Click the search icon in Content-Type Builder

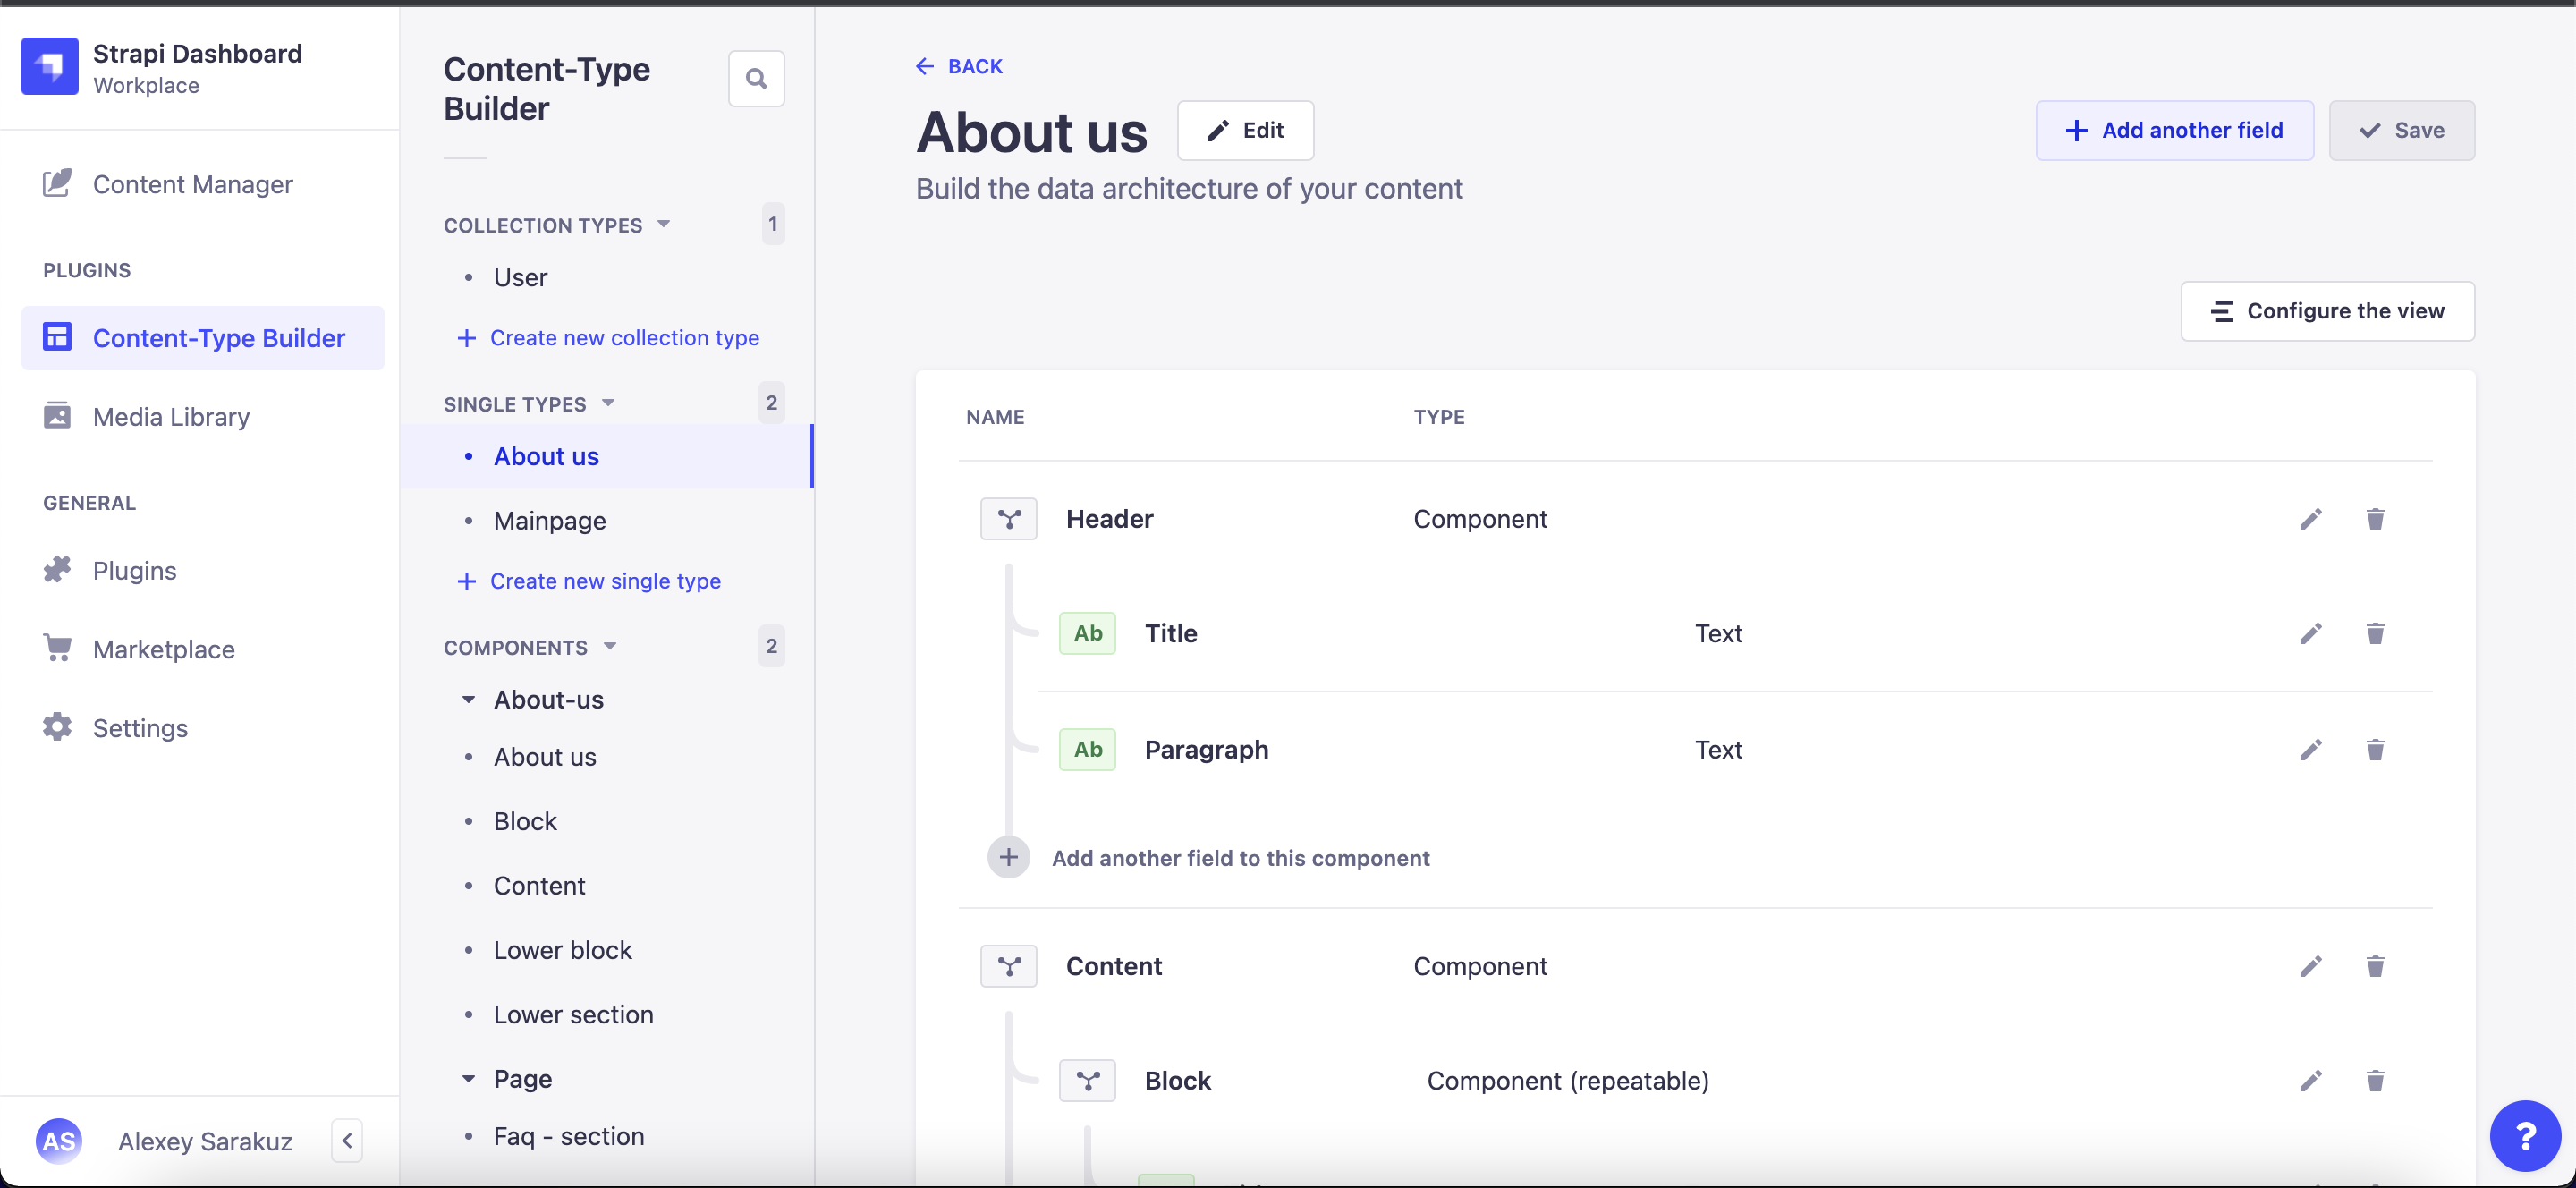point(756,79)
